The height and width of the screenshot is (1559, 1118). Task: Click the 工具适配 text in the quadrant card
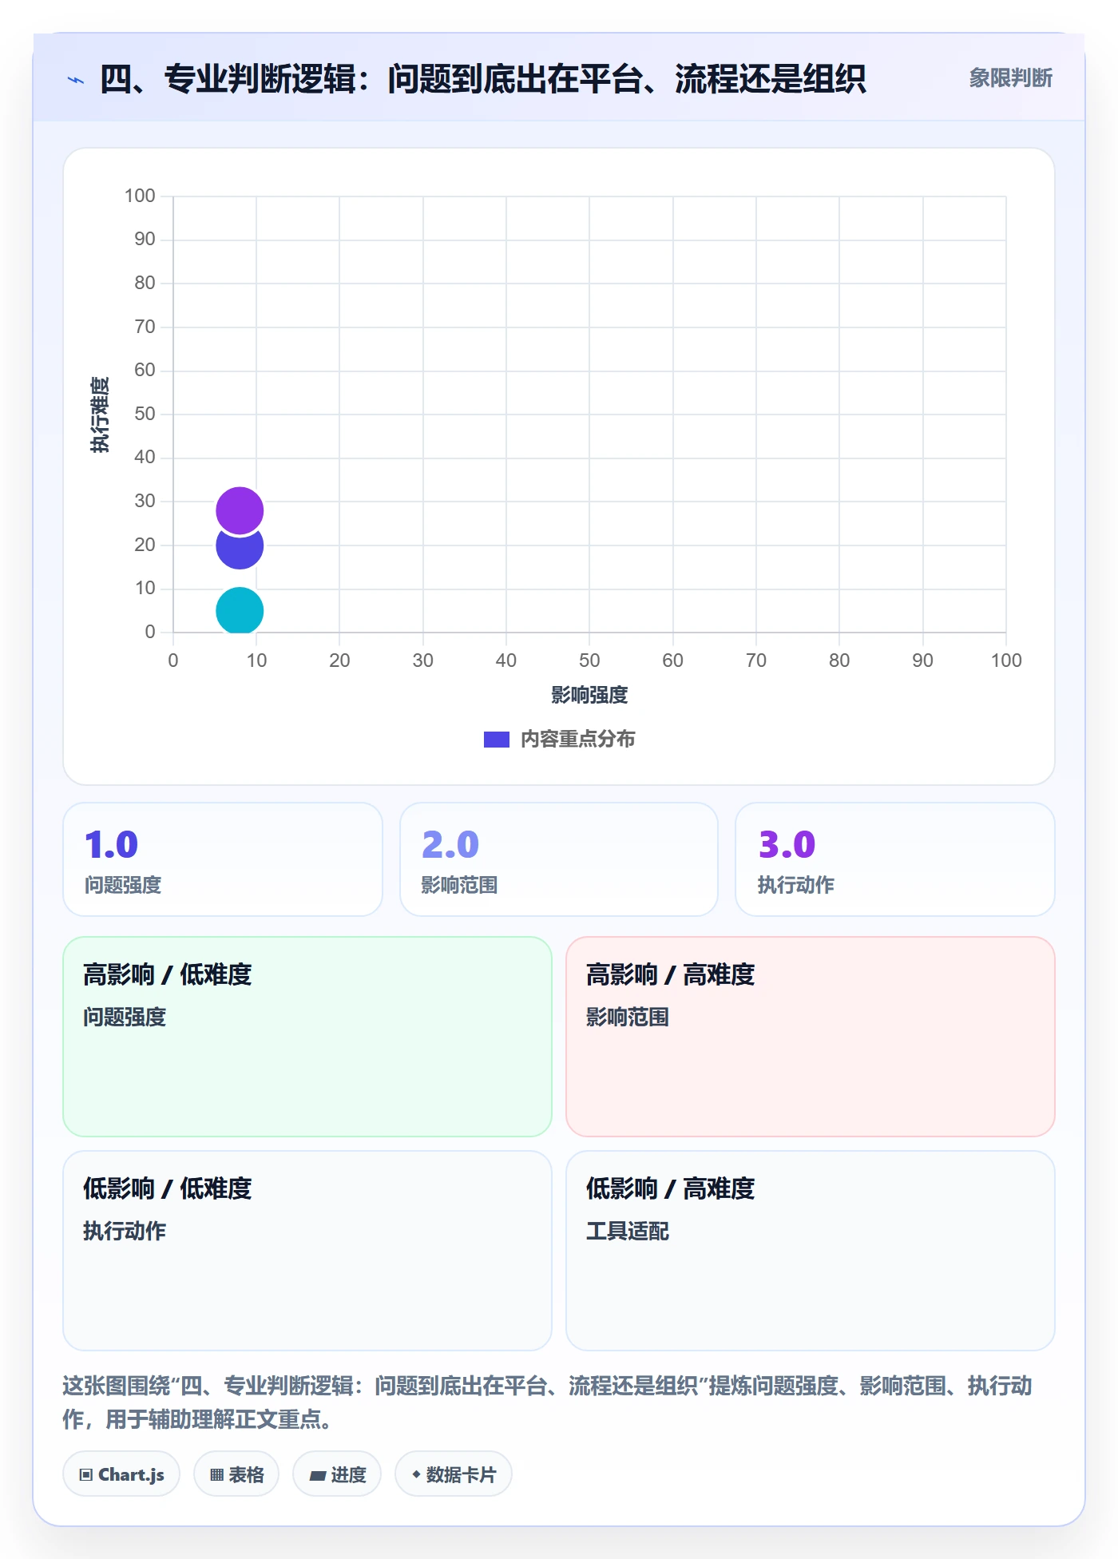(x=628, y=1231)
